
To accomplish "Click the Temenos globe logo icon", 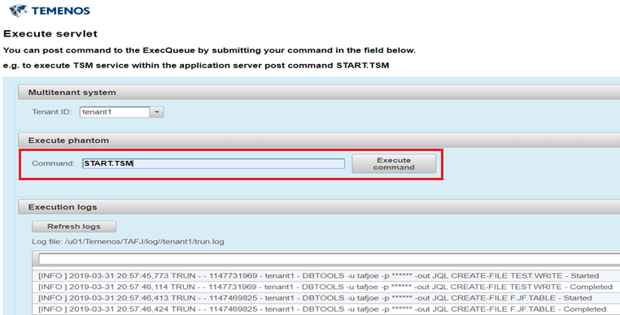I will 18,11.
